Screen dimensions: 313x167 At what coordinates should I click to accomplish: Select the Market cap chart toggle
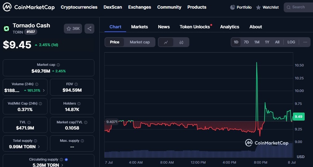(x=140, y=42)
